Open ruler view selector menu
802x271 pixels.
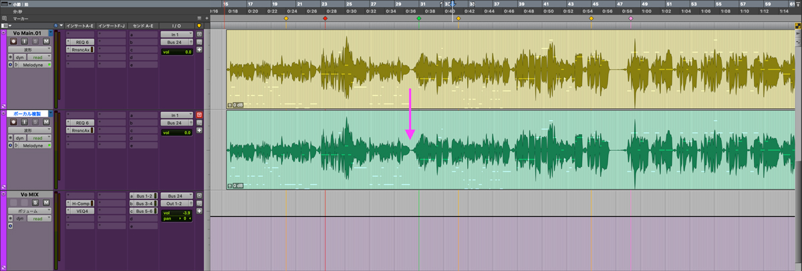5,3
